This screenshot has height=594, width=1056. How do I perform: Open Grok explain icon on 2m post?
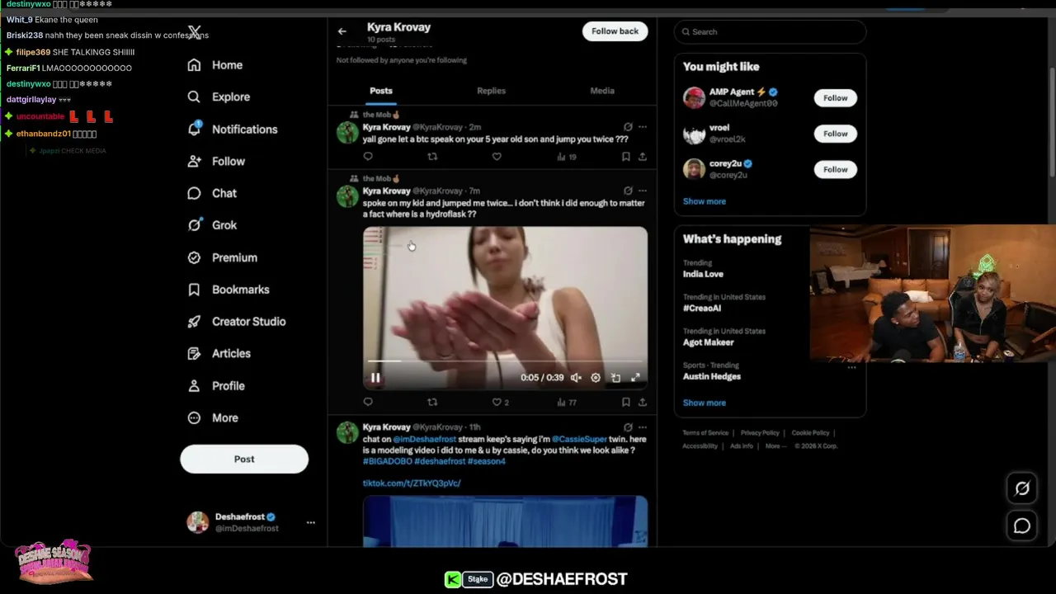coord(628,127)
